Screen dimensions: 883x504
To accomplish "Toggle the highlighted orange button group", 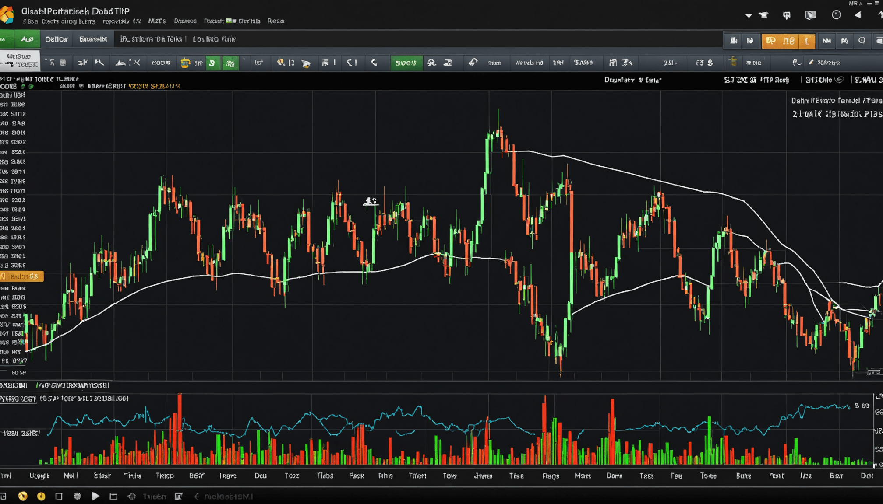I will (x=788, y=41).
